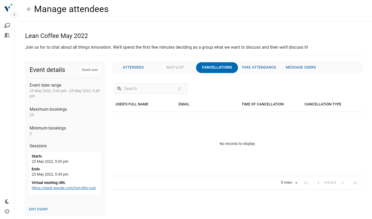Click the power logout icon

pyautogui.click(x=7, y=211)
